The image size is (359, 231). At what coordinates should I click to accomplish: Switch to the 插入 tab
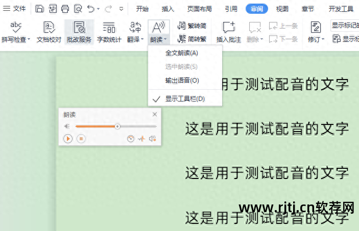point(168,9)
